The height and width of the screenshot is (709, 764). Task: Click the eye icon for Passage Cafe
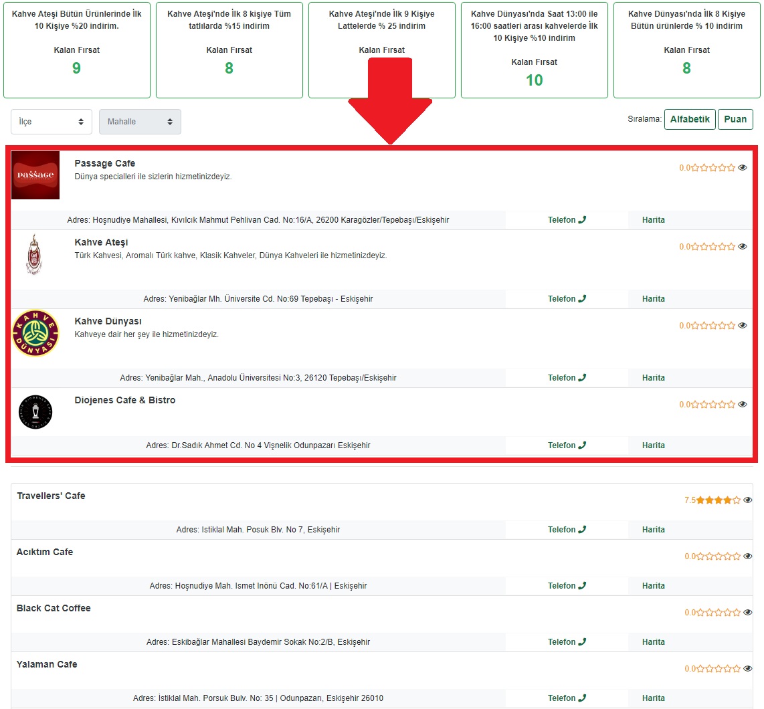click(742, 168)
